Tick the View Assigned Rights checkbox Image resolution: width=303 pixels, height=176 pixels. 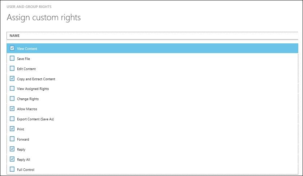point(12,89)
